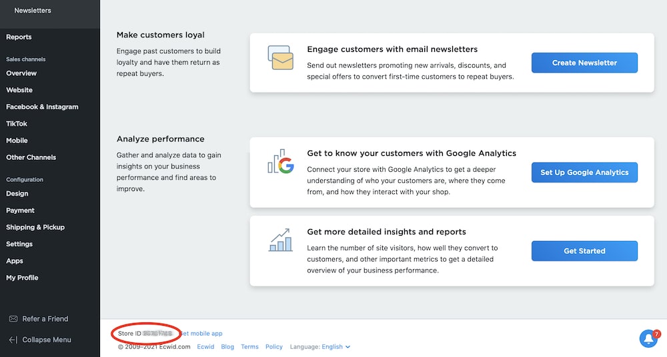Click the Refer a Friend envelope icon
The height and width of the screenshot is (357, 667).
pyautogui.click(x=13, y=319)
